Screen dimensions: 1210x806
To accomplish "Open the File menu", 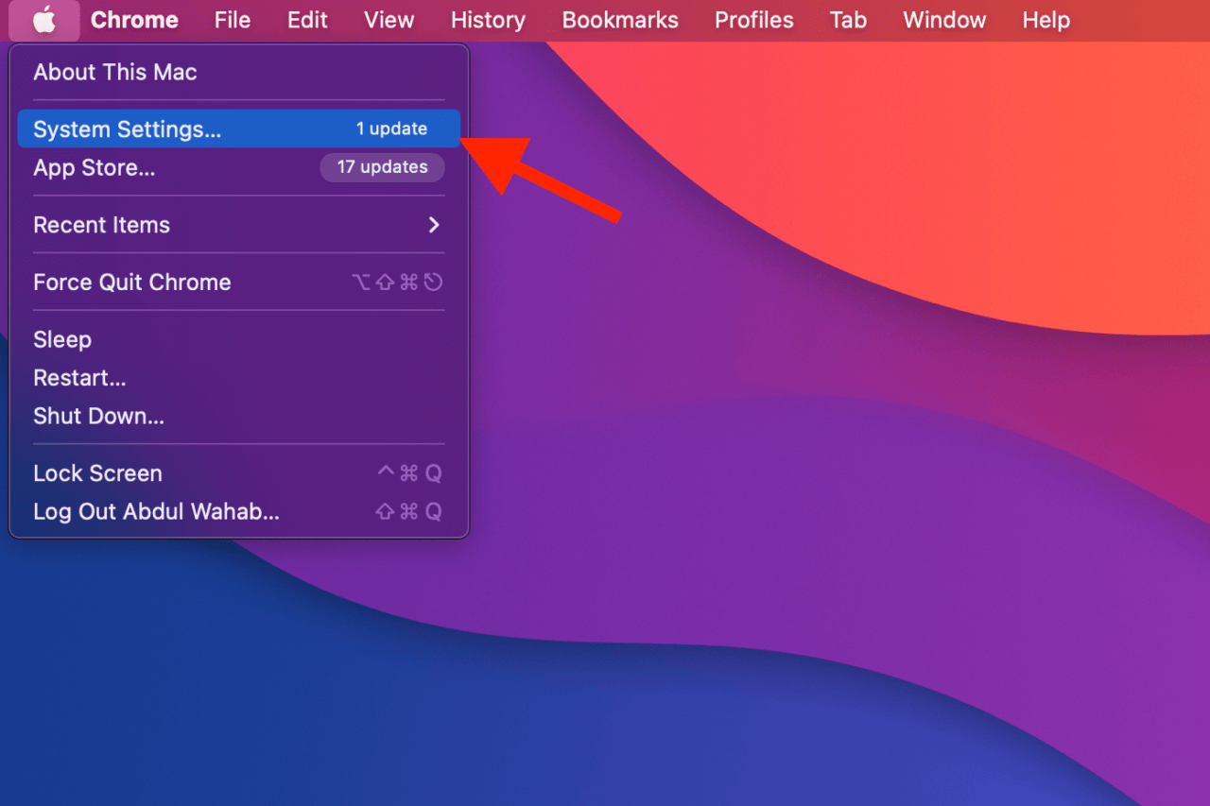I will [x=233, y=20].
